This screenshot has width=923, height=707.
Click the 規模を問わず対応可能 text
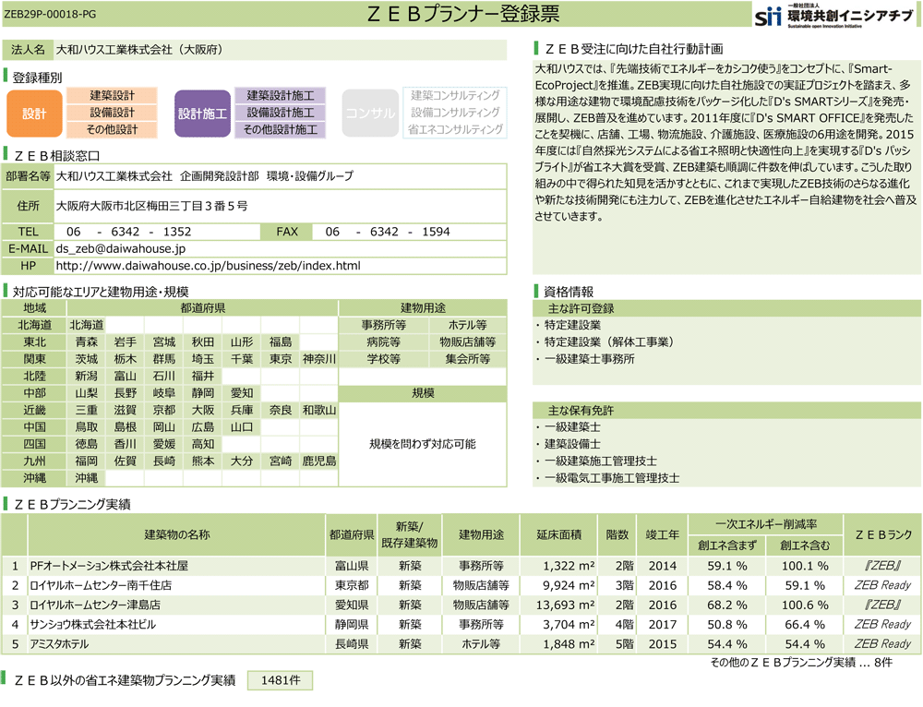tap(423, 445)
